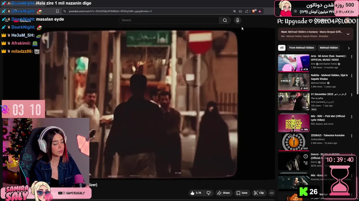359x201 pixels.
Task: Open options menu for Mix - RiRi
Action: tap(351, 116)
